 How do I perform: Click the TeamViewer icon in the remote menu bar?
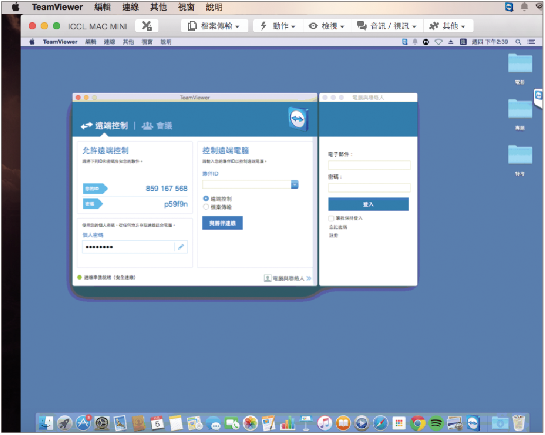coord(405,42)
